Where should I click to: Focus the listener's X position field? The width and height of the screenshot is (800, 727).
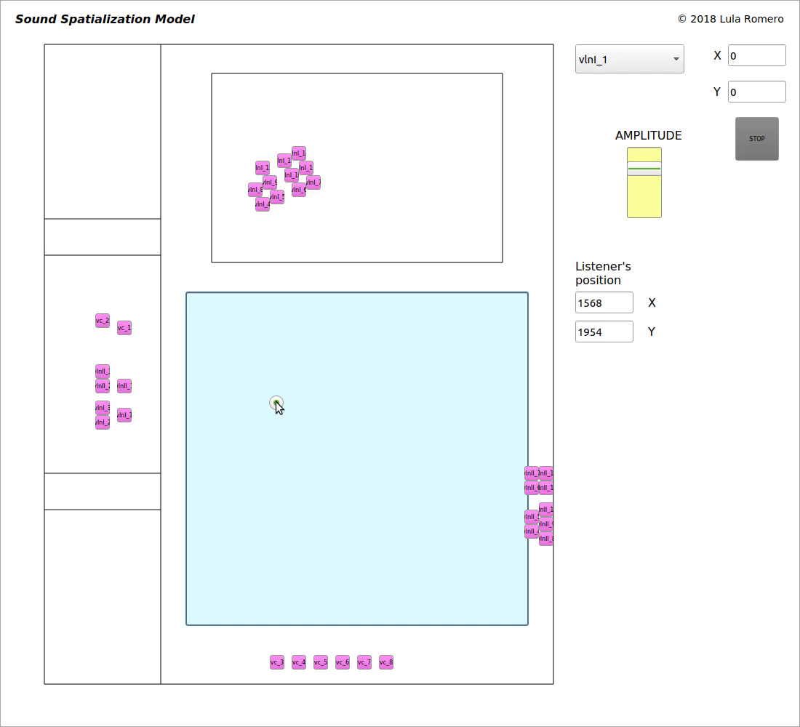tap(604, 303)
